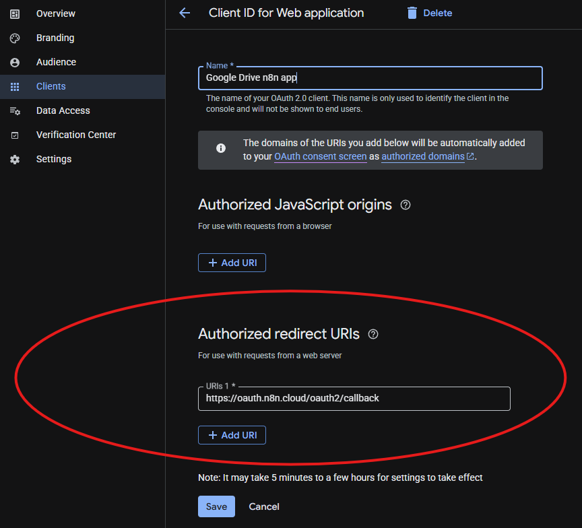
Task: Click the Delete button label
Action: coord(438,13)
